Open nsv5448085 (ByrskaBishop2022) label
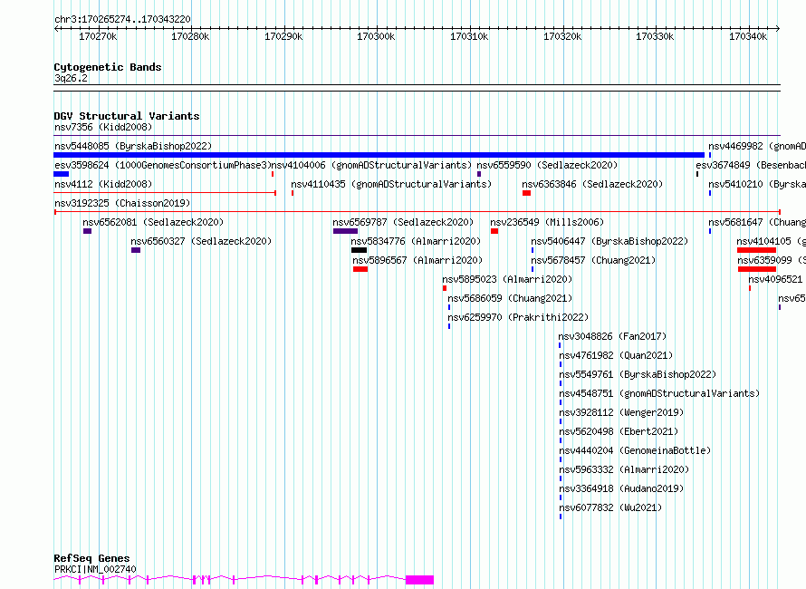Viewport: 806px width, 589px height. (x=133, y=146)
